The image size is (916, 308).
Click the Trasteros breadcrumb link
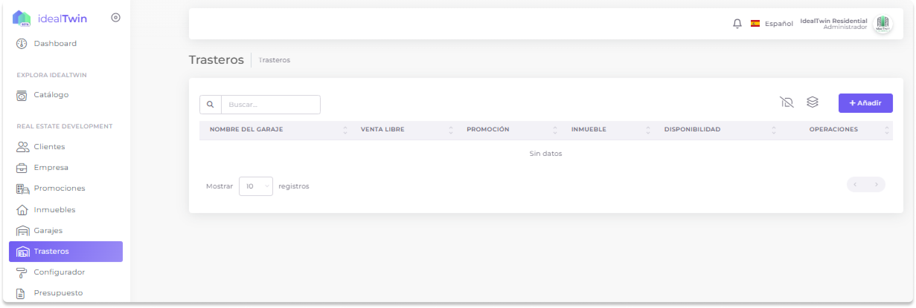274,60
